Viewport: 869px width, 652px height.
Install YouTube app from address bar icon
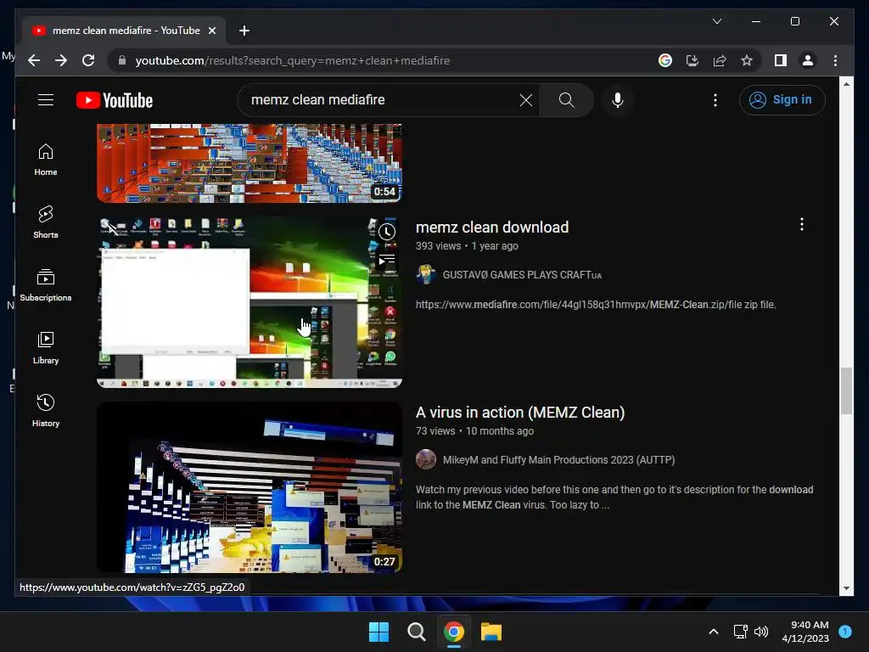point(692,60)
